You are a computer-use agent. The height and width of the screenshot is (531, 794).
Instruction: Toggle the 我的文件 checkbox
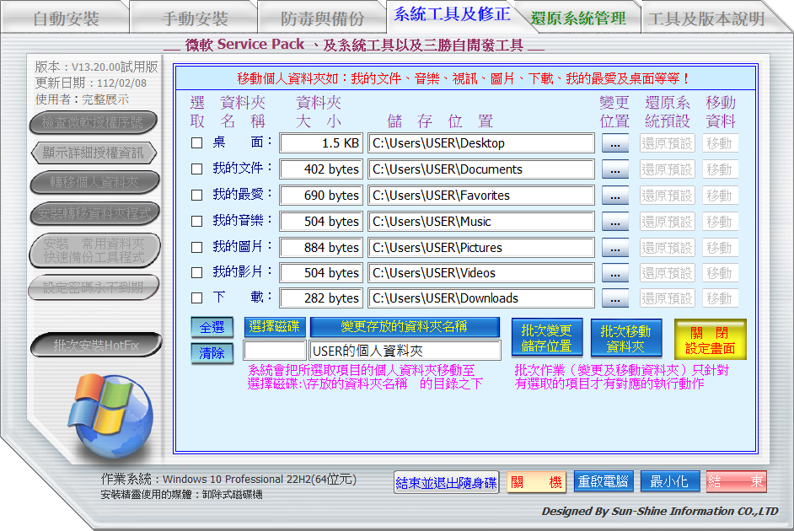tap(196, 169)
